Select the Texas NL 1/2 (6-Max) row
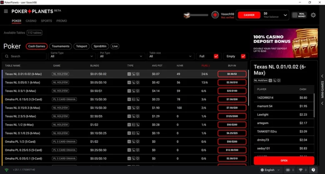This screenshot has width=325, height=174. [x=125, y=125]
